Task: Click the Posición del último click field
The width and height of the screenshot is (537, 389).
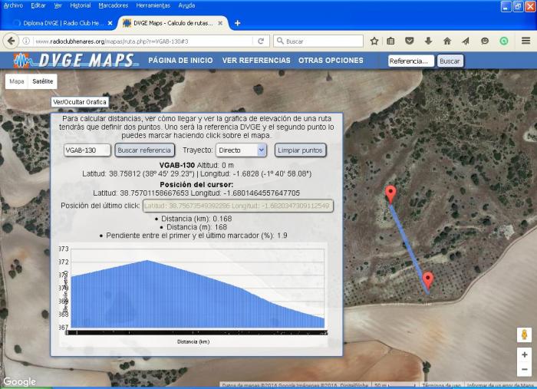Action: pyautogui.click(x=238, y=206)
